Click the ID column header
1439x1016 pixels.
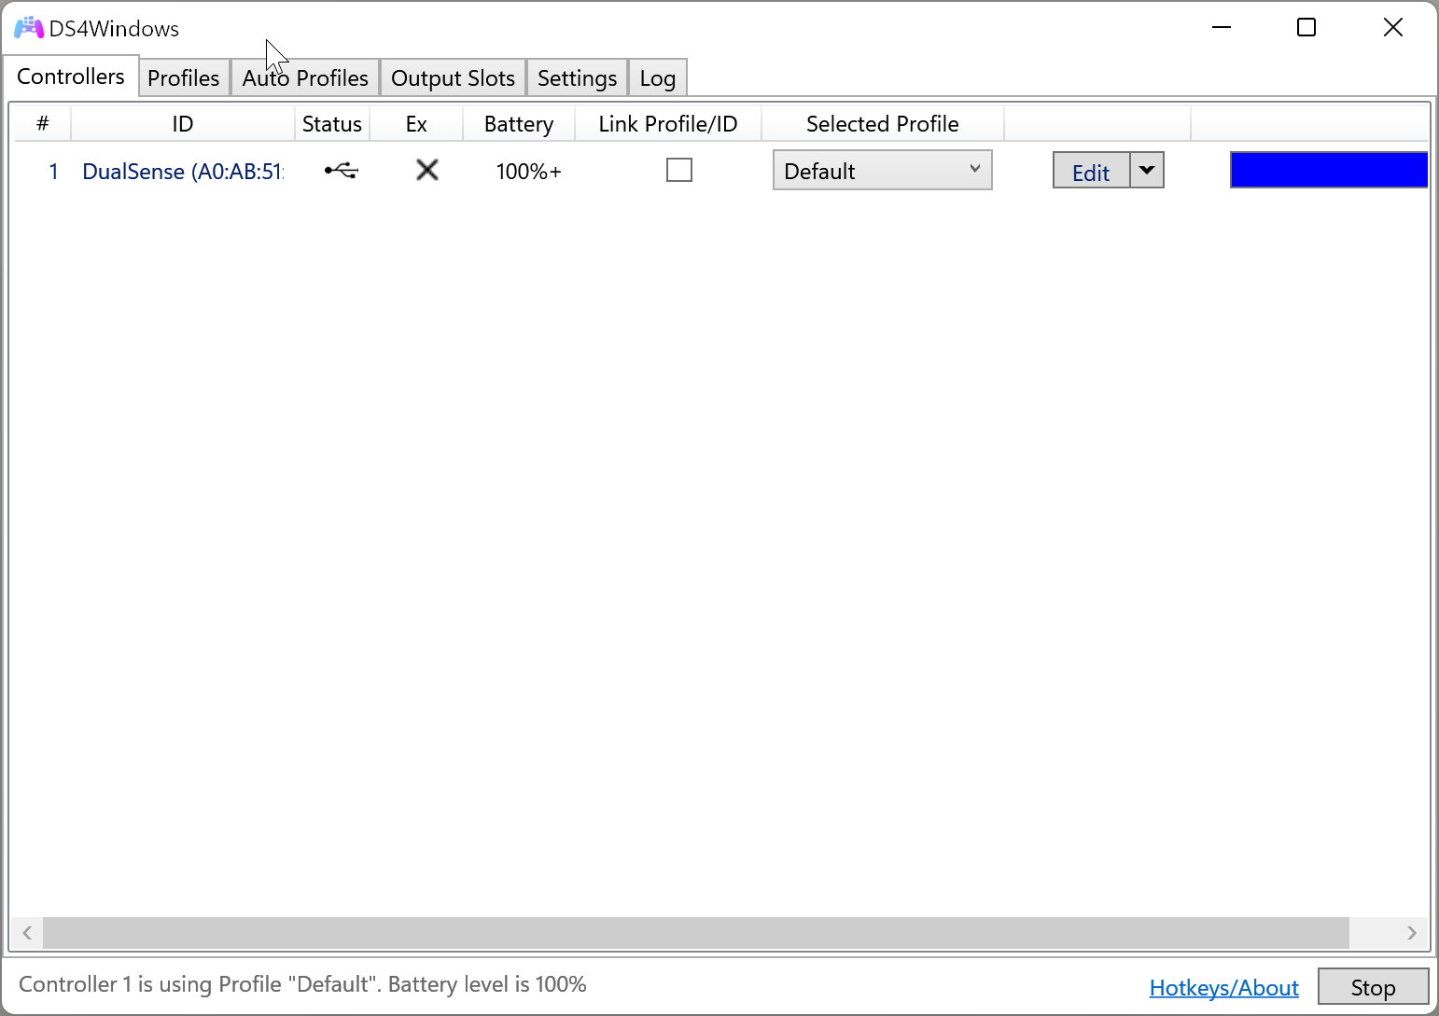pos(183,124)
